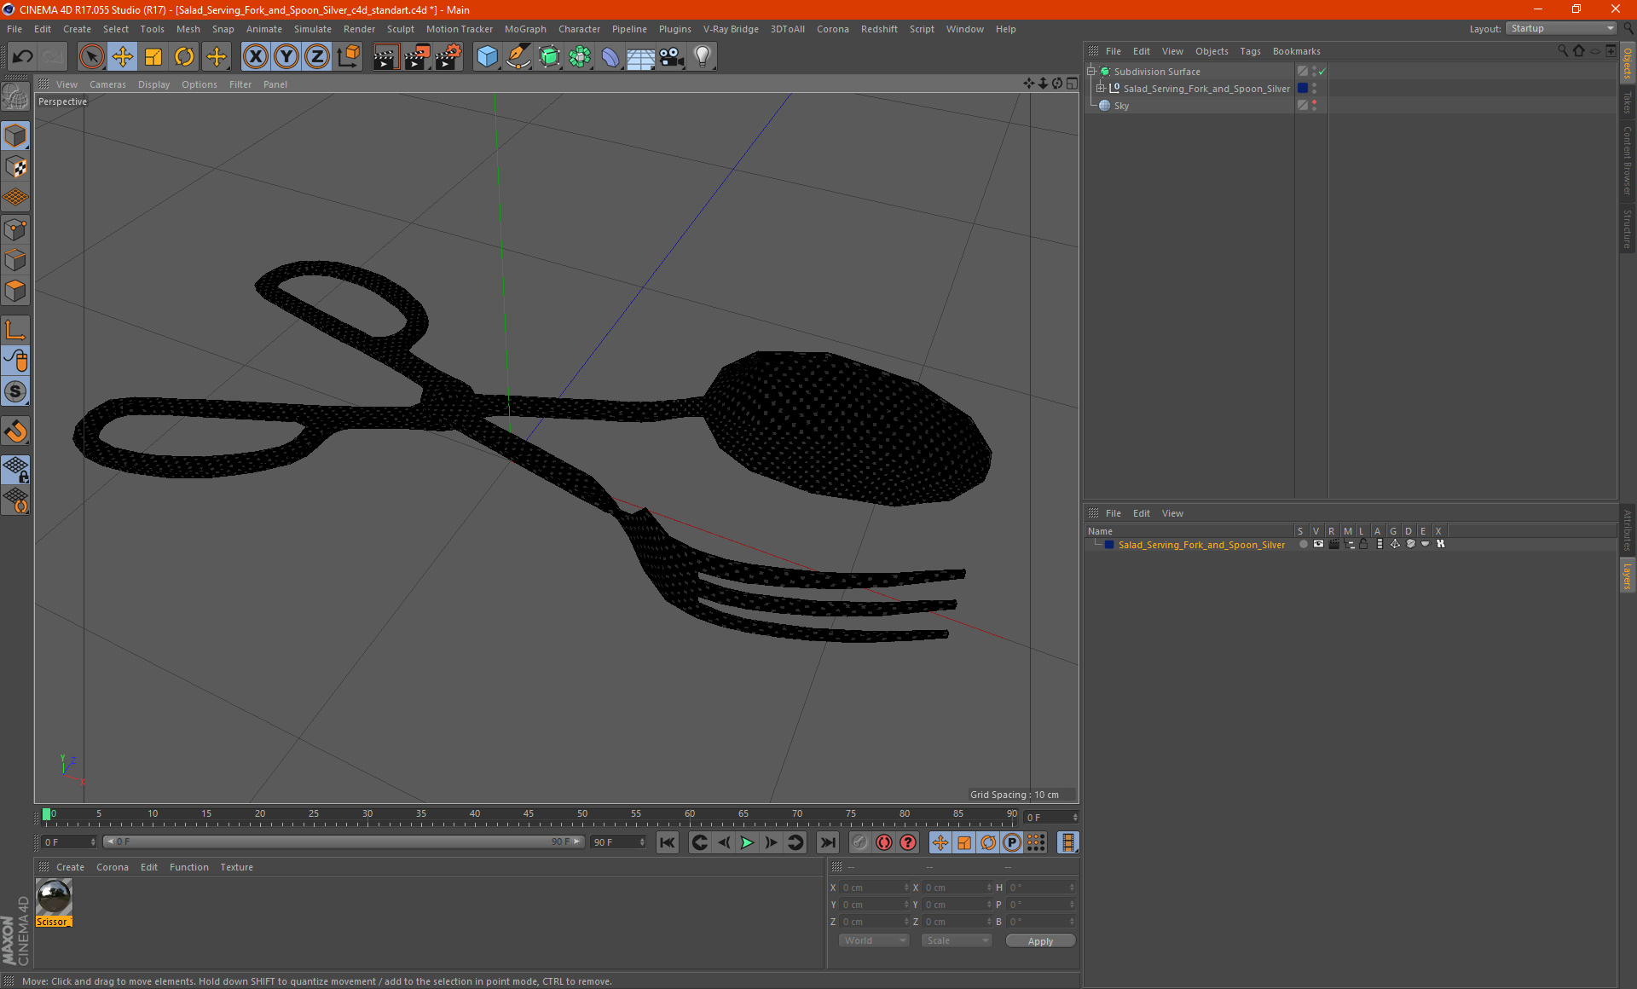This screenshot has height=989, width=1637.
Task: Click the magnet Soft Selection icon
Action: [x=15, y=431]
